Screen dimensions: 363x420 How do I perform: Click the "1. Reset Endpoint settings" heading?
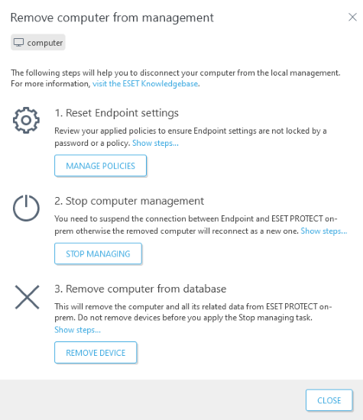pyautogui.click(x=117, y=113)
